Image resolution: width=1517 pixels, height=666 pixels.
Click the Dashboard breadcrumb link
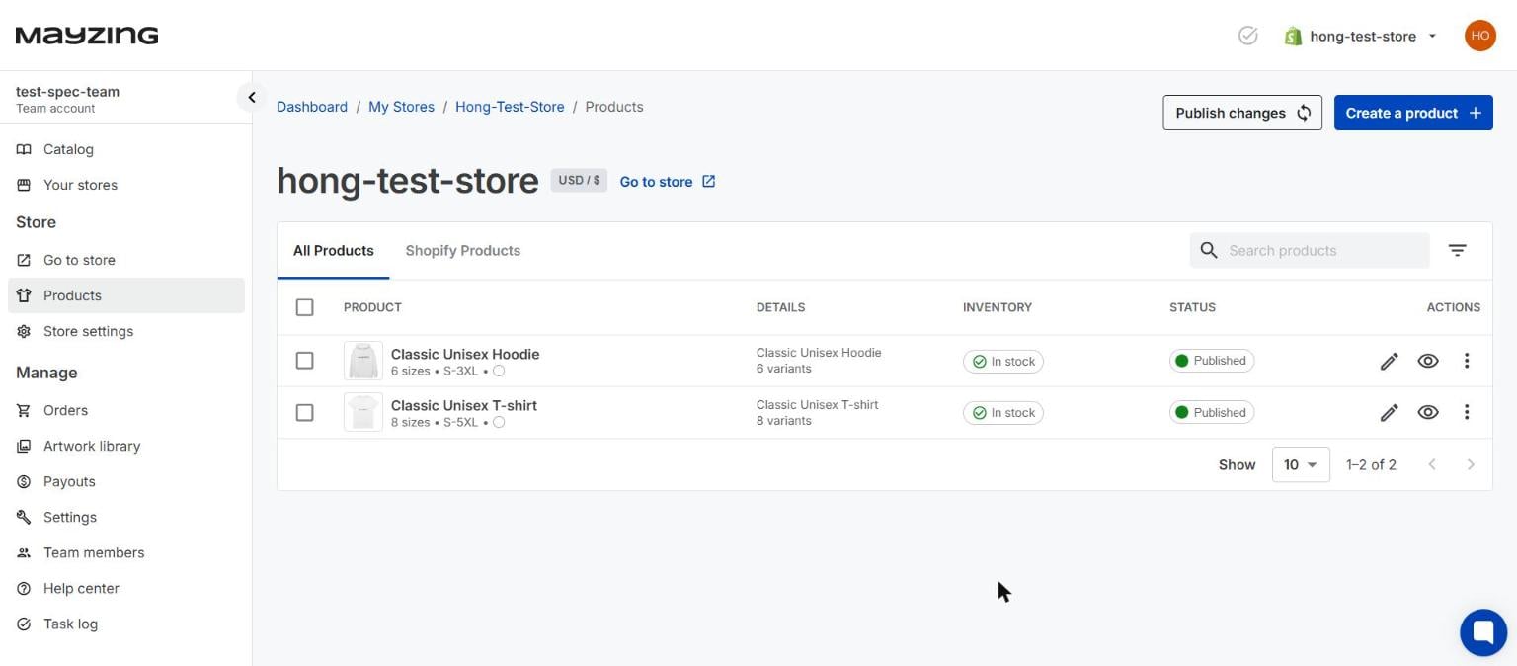pyautogui.click(x=312, y=107)
